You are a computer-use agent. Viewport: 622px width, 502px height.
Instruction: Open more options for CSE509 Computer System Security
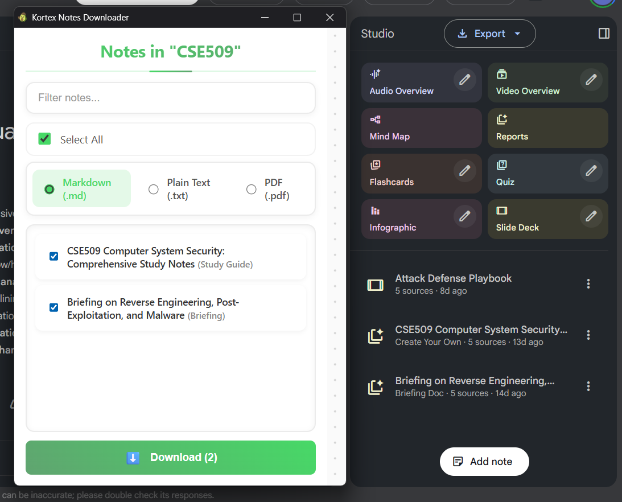click(588, 335)
